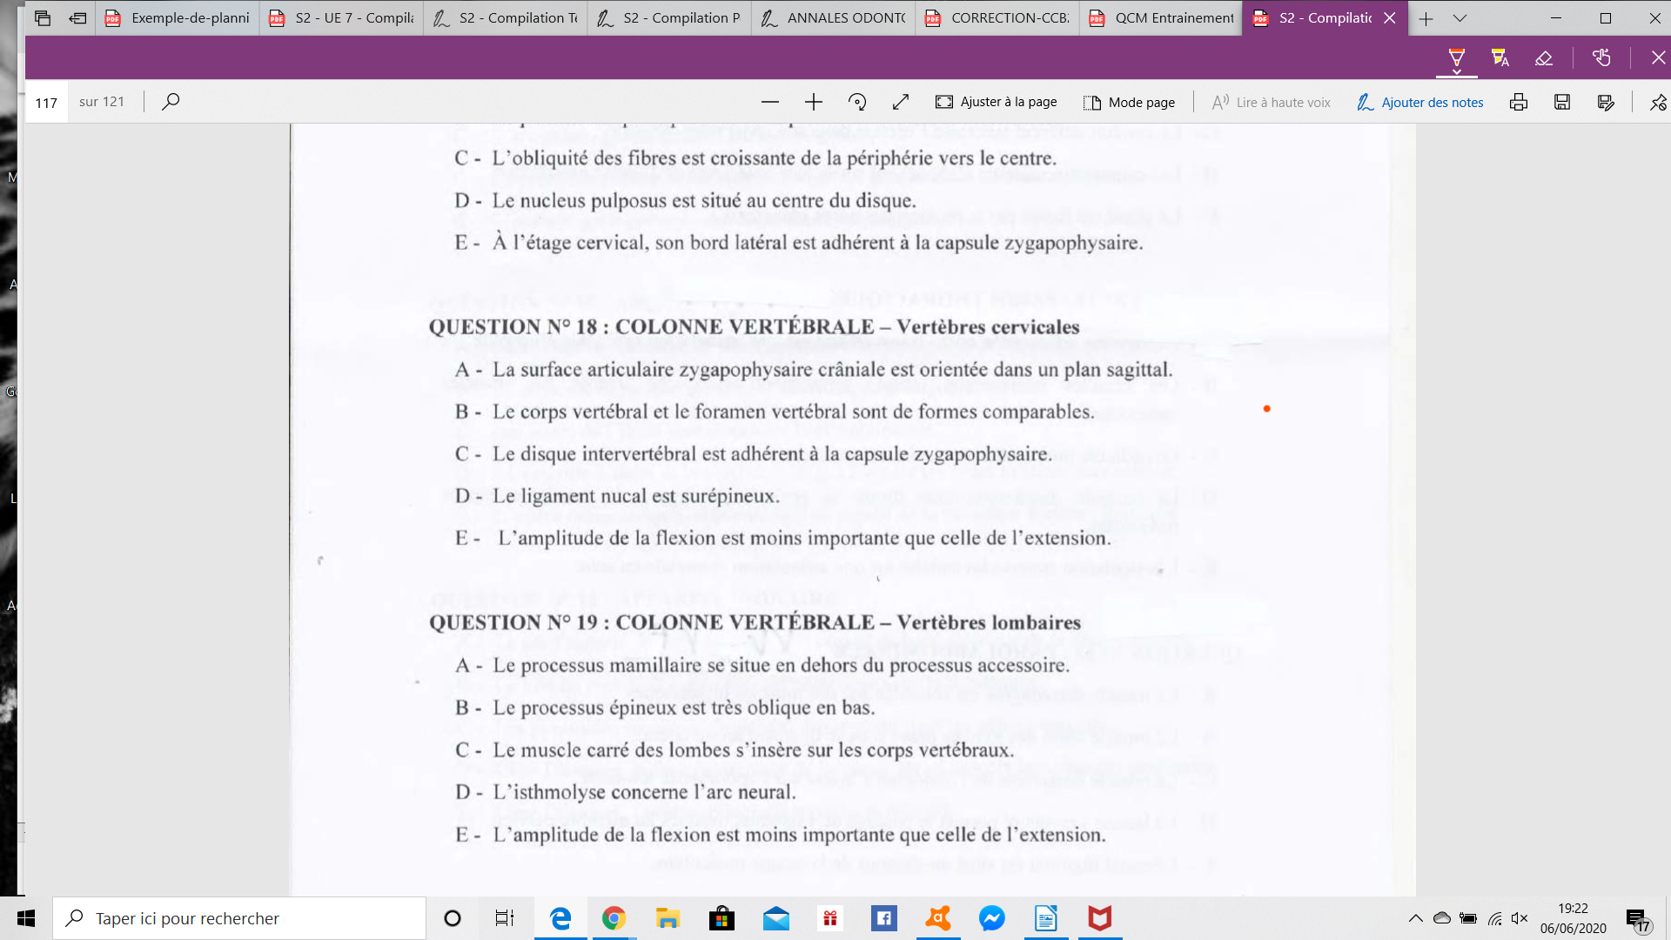This screenshot has height=940, width=1671.
Task: Click the page number field
Action: 47,102
